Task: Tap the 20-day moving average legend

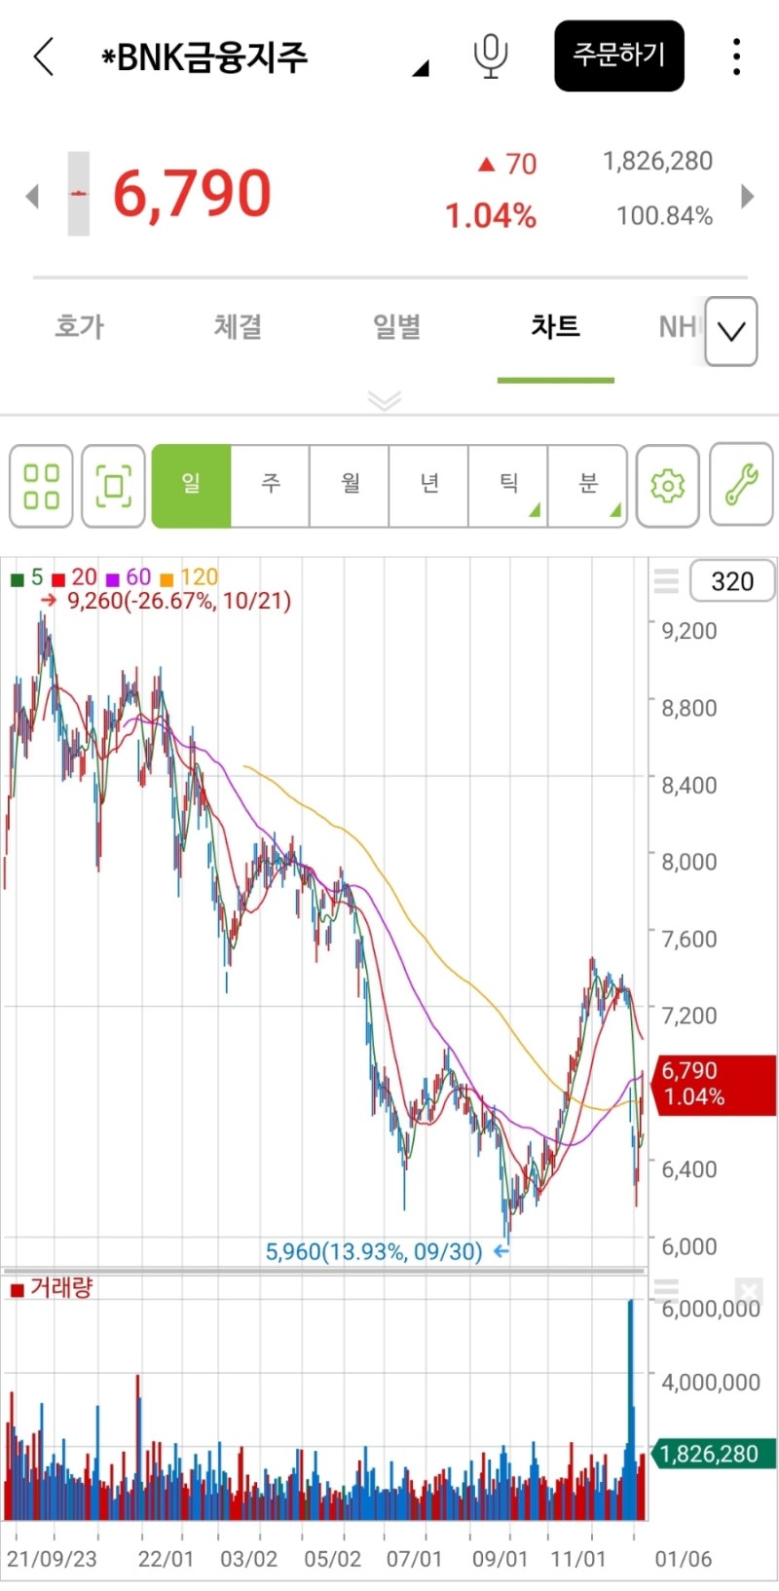Action: (75, 577)
